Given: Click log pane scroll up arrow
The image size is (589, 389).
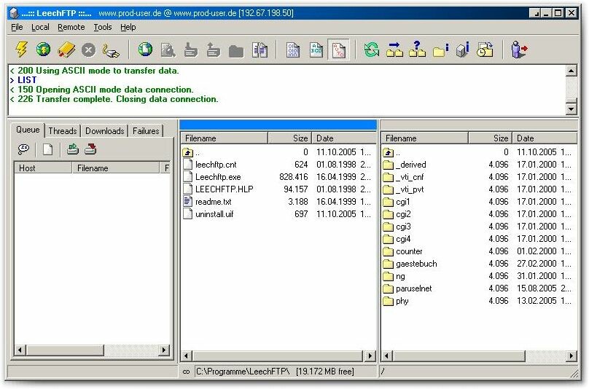Looking at the screenshot, I should 571,71.
